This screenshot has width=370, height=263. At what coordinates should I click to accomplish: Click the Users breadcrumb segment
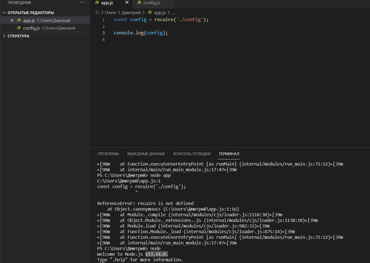click(x=110, y=13)
